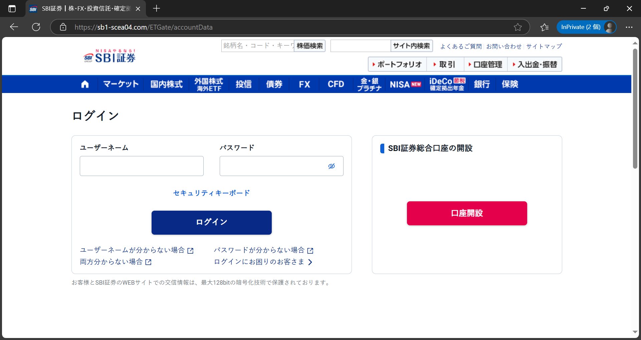Open the 保険 menu
This screenshot has height=340, width=641.
[510, 84]
